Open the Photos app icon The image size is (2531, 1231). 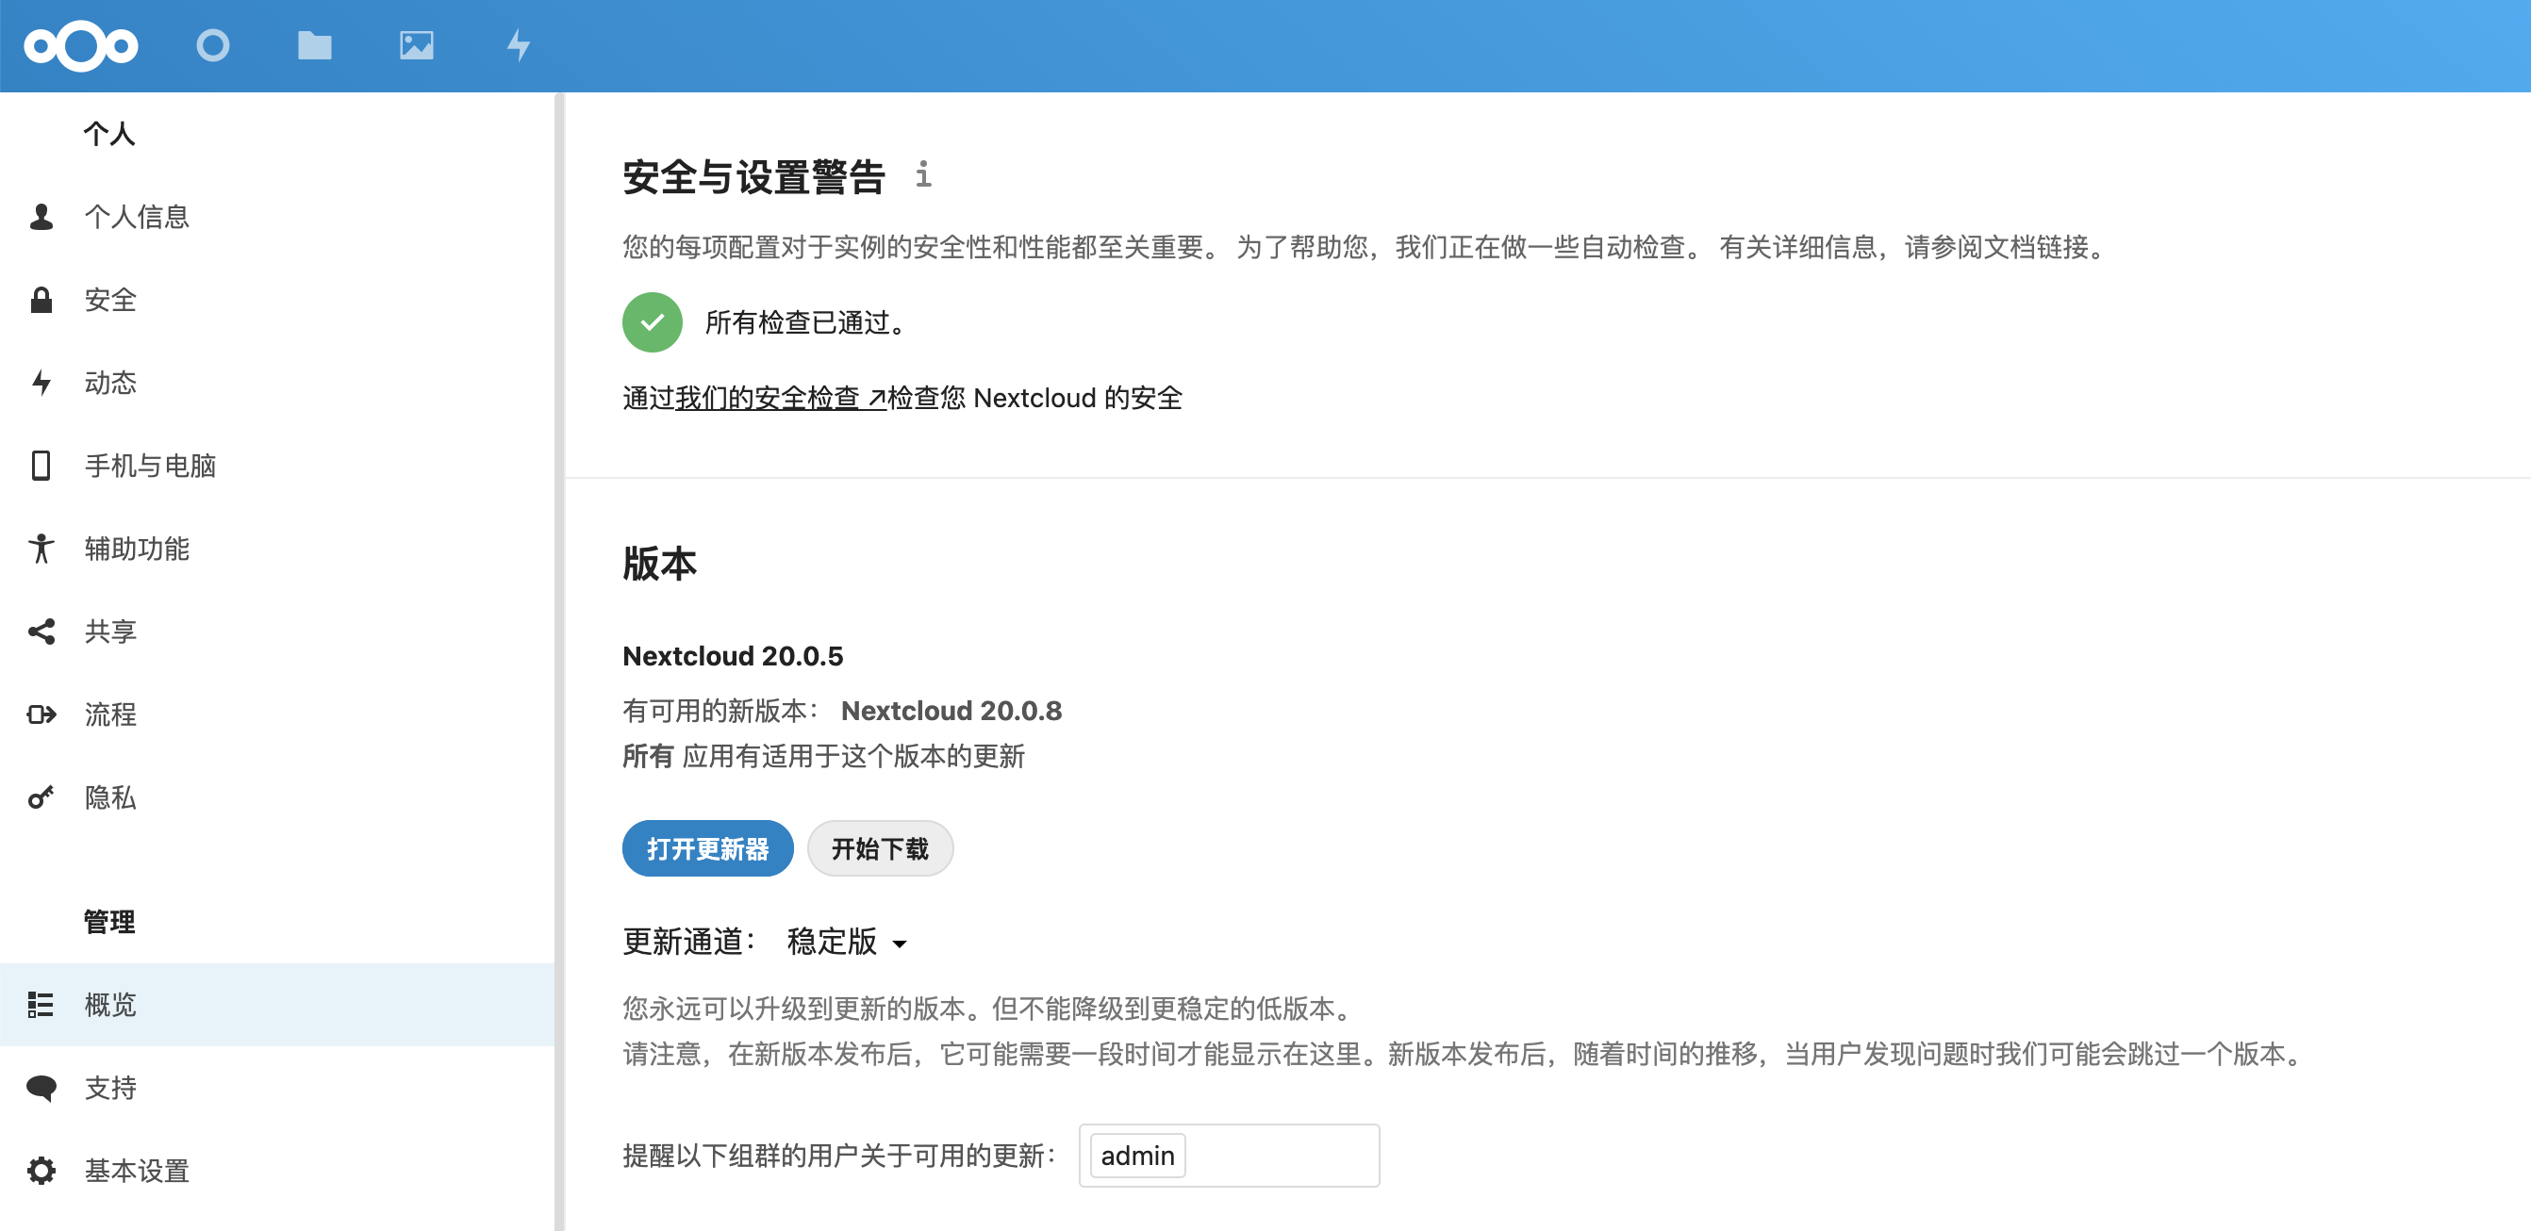(417, 45)
